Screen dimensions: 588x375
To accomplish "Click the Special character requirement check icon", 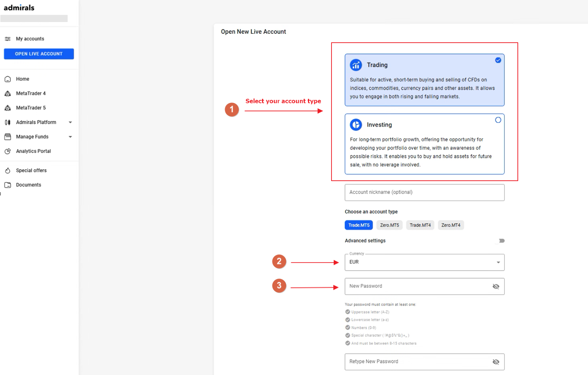I will [x=348, y=335].
